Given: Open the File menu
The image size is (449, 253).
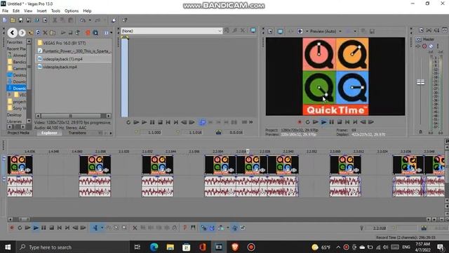Looking at the screenshot, I should tap(5, 11).
